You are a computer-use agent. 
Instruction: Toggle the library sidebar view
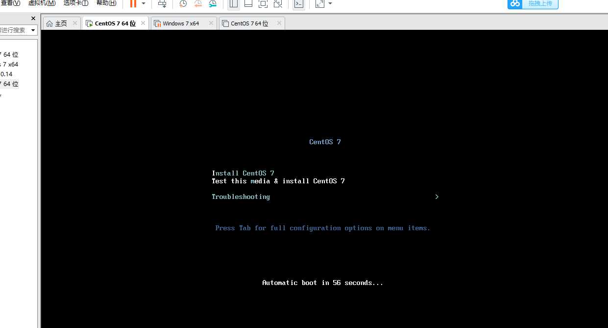pos(234,4)
